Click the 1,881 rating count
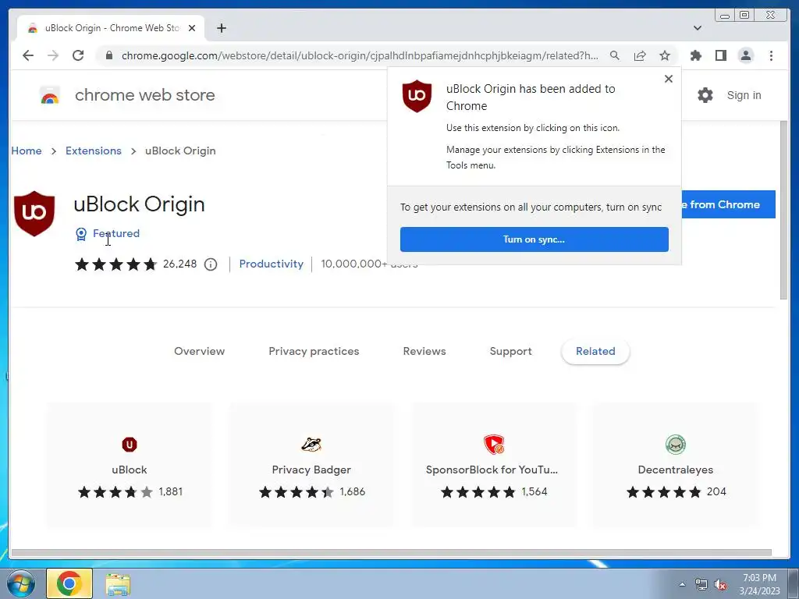The width and height of the screenshot is (799, 599). pos(170,491)
